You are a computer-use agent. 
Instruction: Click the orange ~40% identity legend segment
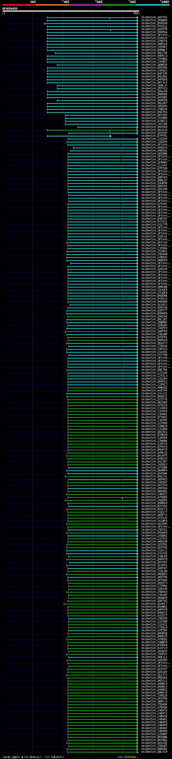(53, 5)
